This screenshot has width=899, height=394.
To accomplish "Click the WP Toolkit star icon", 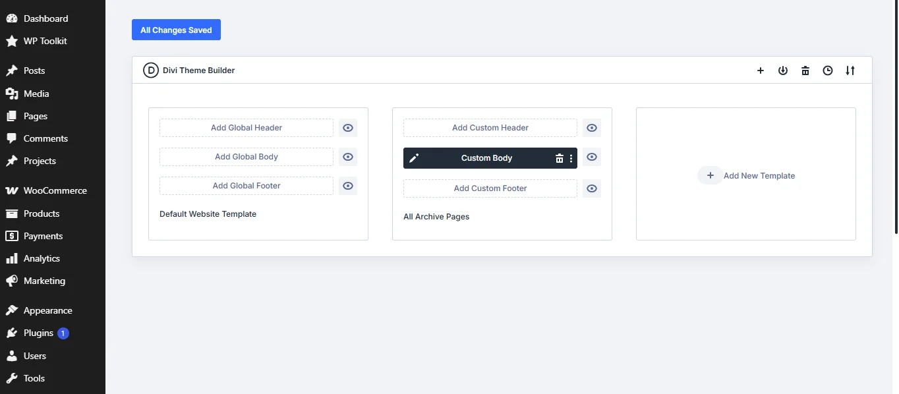I will pyautogui.click(x=12, y=41).
